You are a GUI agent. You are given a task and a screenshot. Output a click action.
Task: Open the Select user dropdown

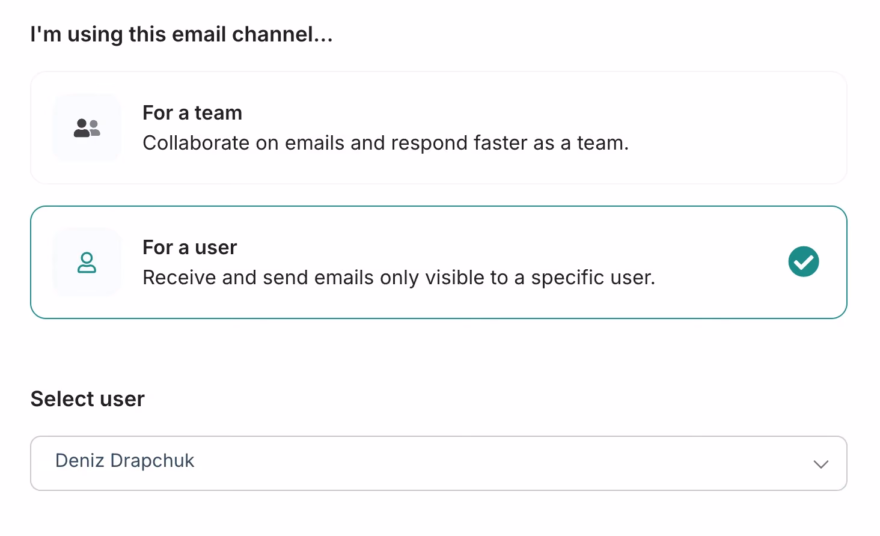tap(439, 463)
